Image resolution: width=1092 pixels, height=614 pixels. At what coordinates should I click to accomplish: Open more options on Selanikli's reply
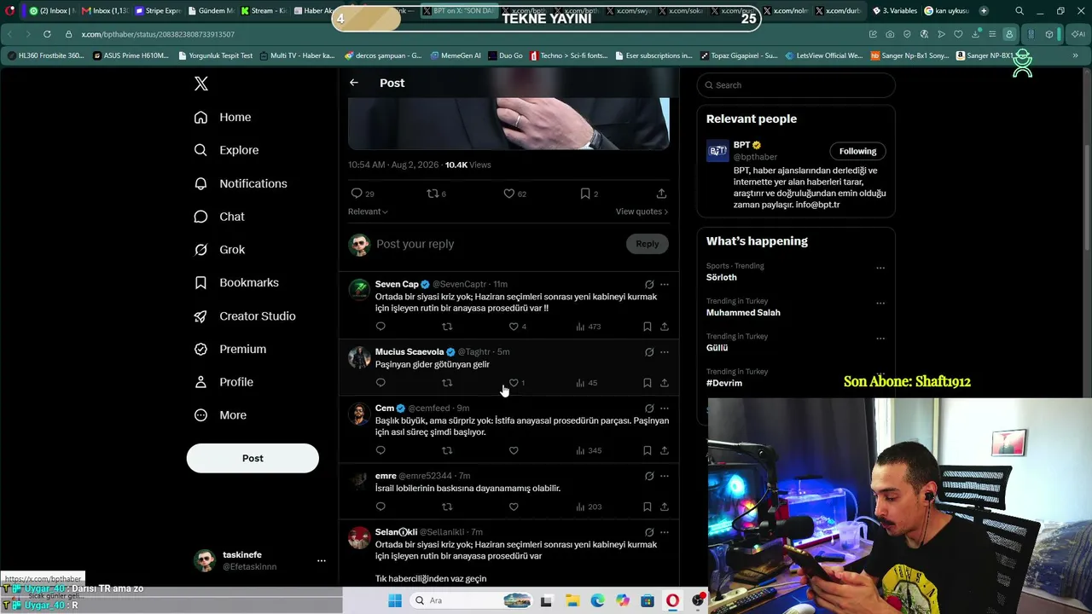click(665, 532)
